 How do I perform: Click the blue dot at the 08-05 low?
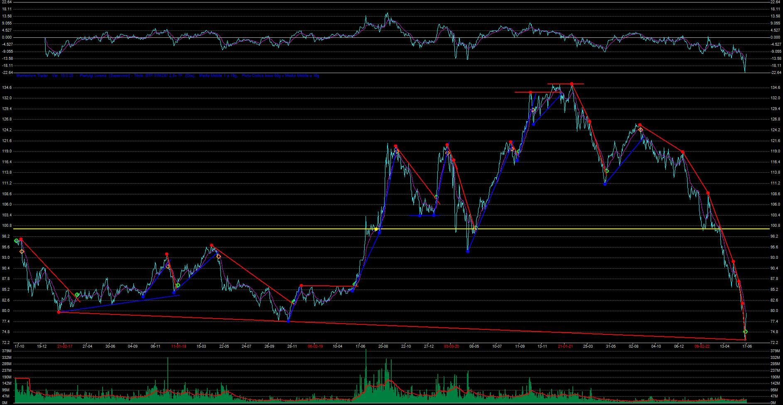(468, 251)
